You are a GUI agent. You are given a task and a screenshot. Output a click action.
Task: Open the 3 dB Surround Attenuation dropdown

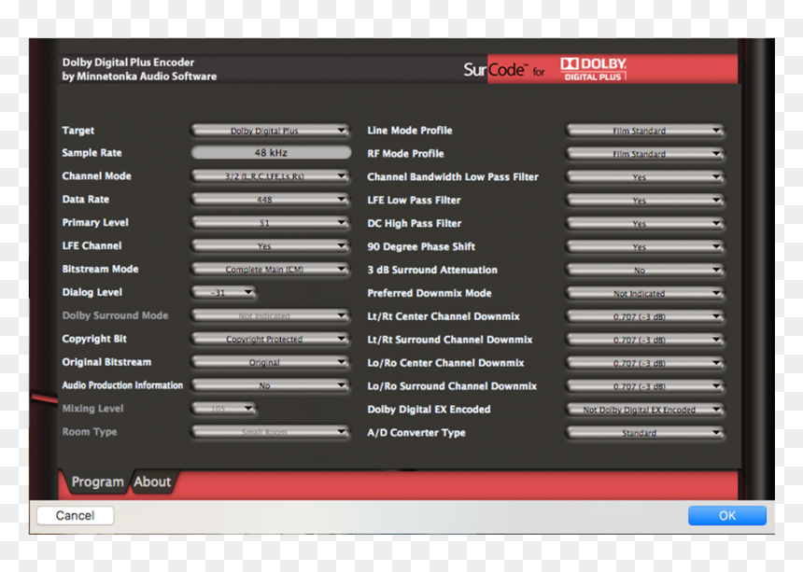click(x=645, y=271)
